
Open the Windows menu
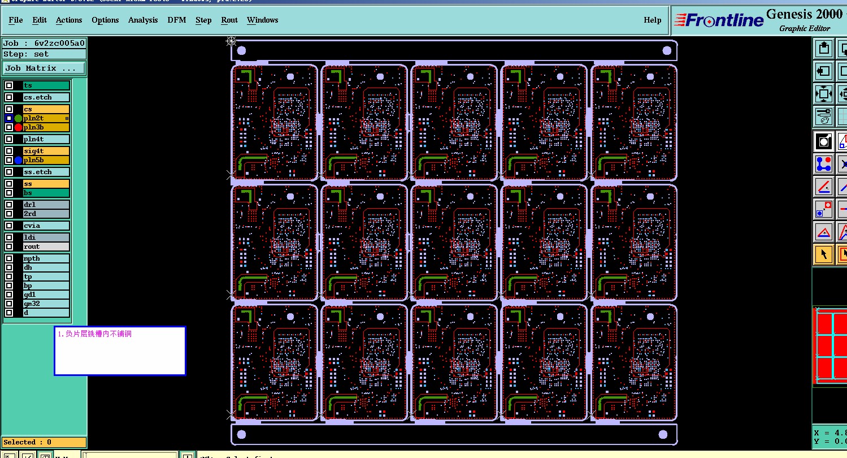point(262,20)
